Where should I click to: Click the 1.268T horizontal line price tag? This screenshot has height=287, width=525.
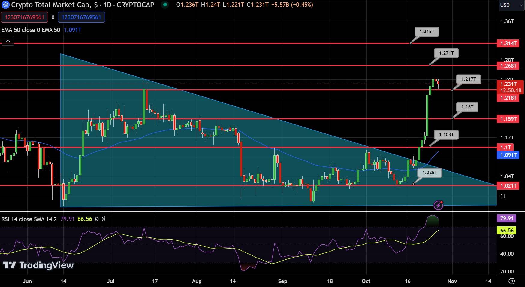click(x=508, y=66)
